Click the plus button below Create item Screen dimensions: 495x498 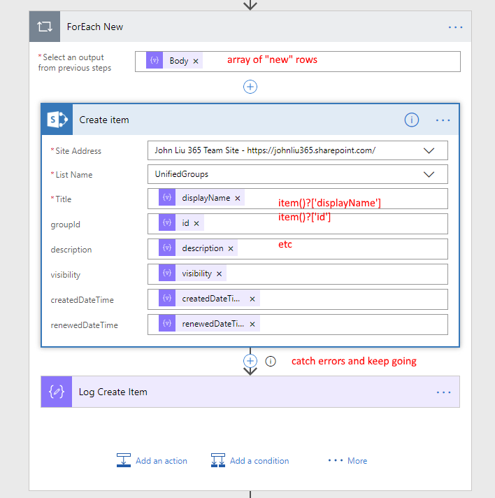click(250, 361)
